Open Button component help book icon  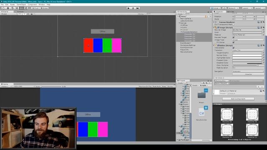point(259,45)
